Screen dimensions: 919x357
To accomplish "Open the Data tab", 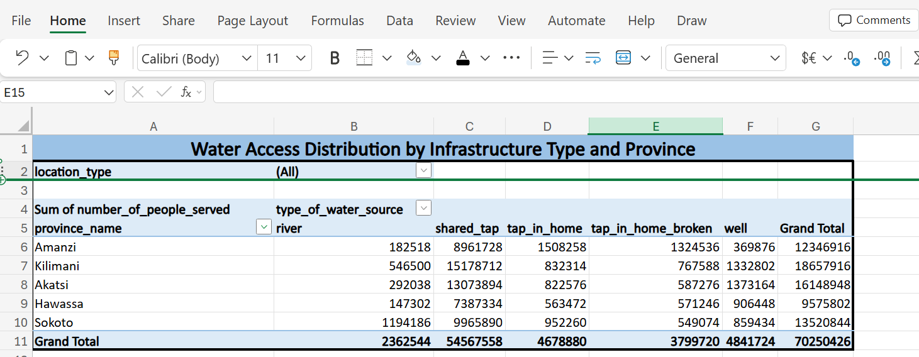I will [399, 21].
